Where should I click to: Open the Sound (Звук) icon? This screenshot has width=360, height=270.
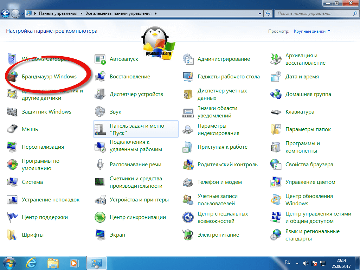click(100, 112)
